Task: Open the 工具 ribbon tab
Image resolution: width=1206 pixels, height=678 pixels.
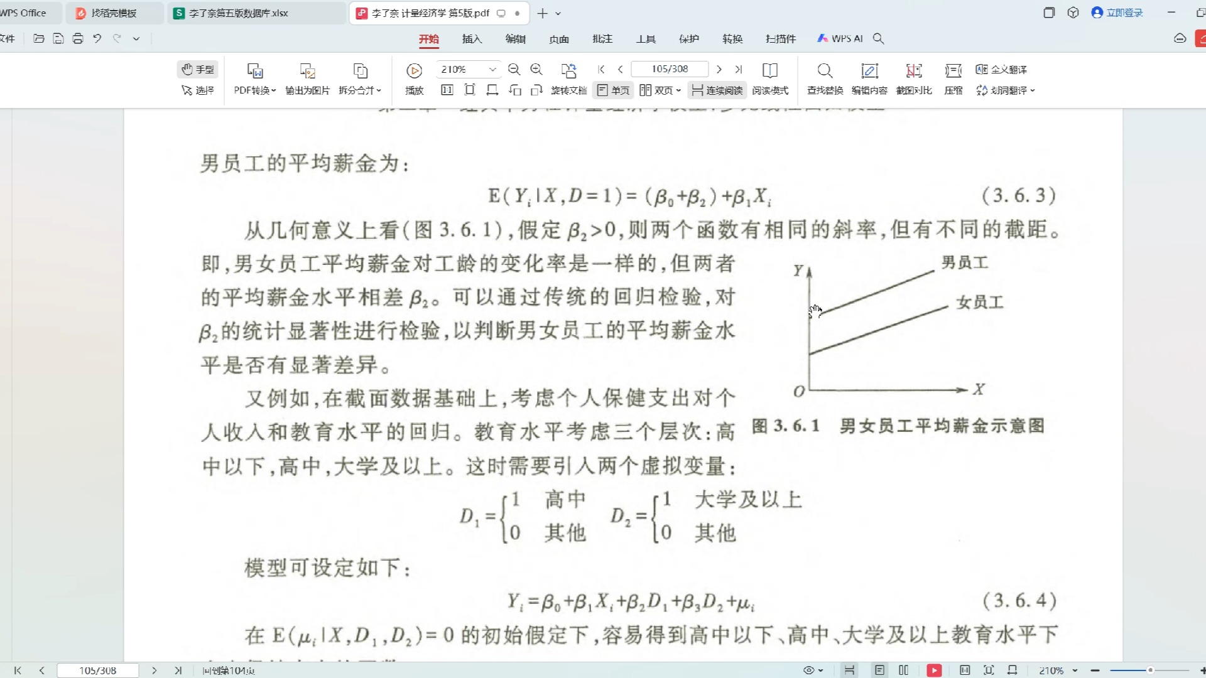Action: (646, 39)
